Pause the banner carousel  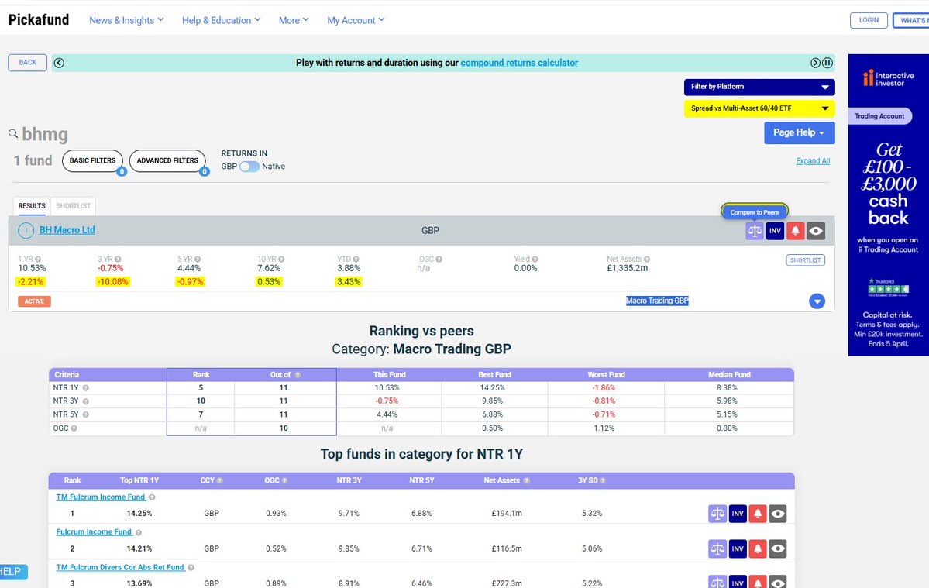827,63
